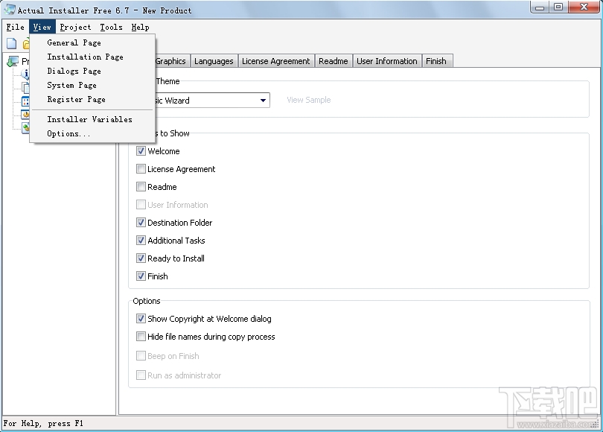This screenshot has width=603, height=432.
Task: Click the bottom register page icon in sidebar
Action: point(25,126)
